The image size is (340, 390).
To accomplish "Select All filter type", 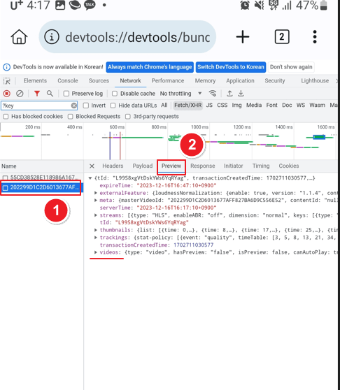I will [x=164, y=106].
